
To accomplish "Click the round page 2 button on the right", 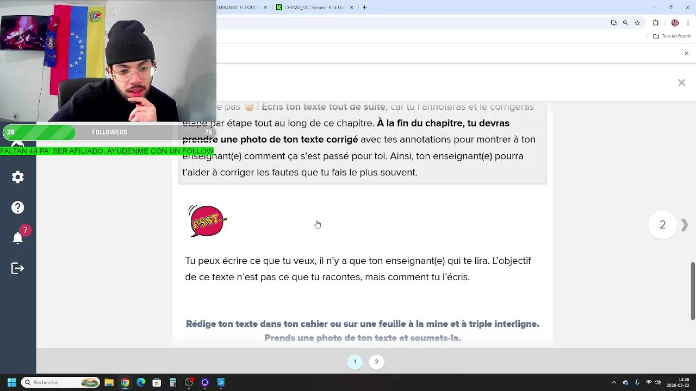I will 662,225.
